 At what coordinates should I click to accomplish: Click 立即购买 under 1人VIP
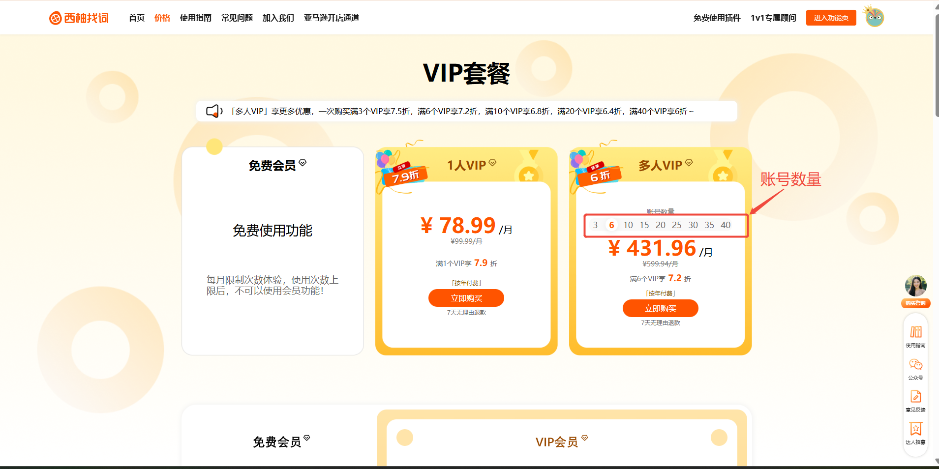[x=466, y=298]
